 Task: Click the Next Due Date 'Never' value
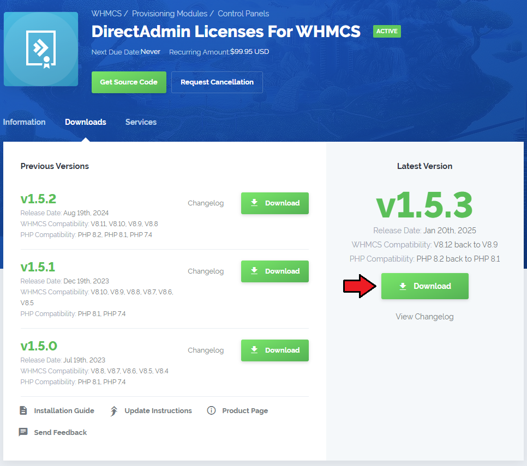pyautogui.click(x=150, y=52)
